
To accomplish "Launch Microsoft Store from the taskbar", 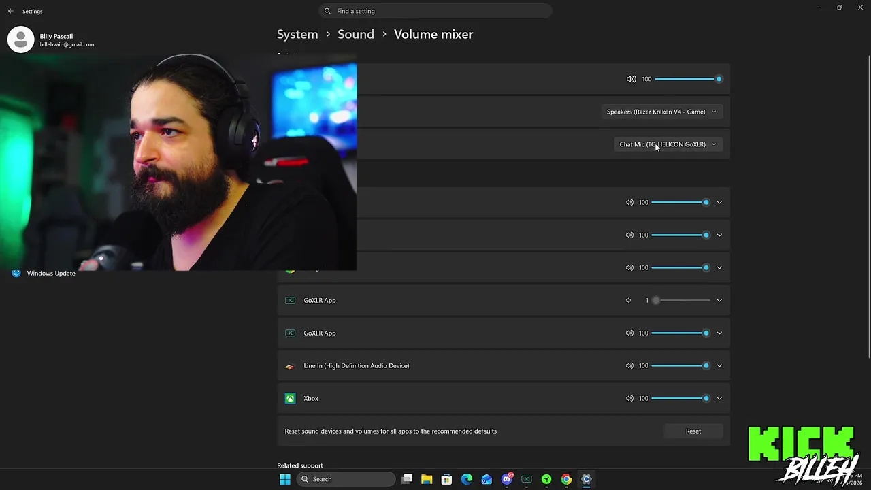I will 446,479.
